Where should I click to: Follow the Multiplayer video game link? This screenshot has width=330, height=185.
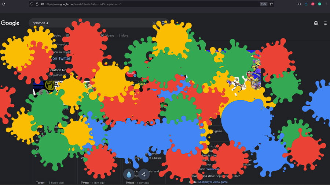coord(213,182)
